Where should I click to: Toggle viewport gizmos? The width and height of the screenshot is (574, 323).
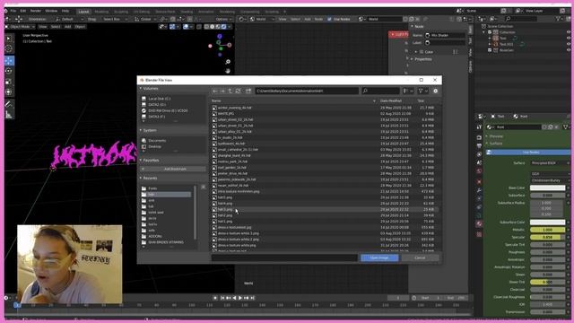(x=172, y=27)
